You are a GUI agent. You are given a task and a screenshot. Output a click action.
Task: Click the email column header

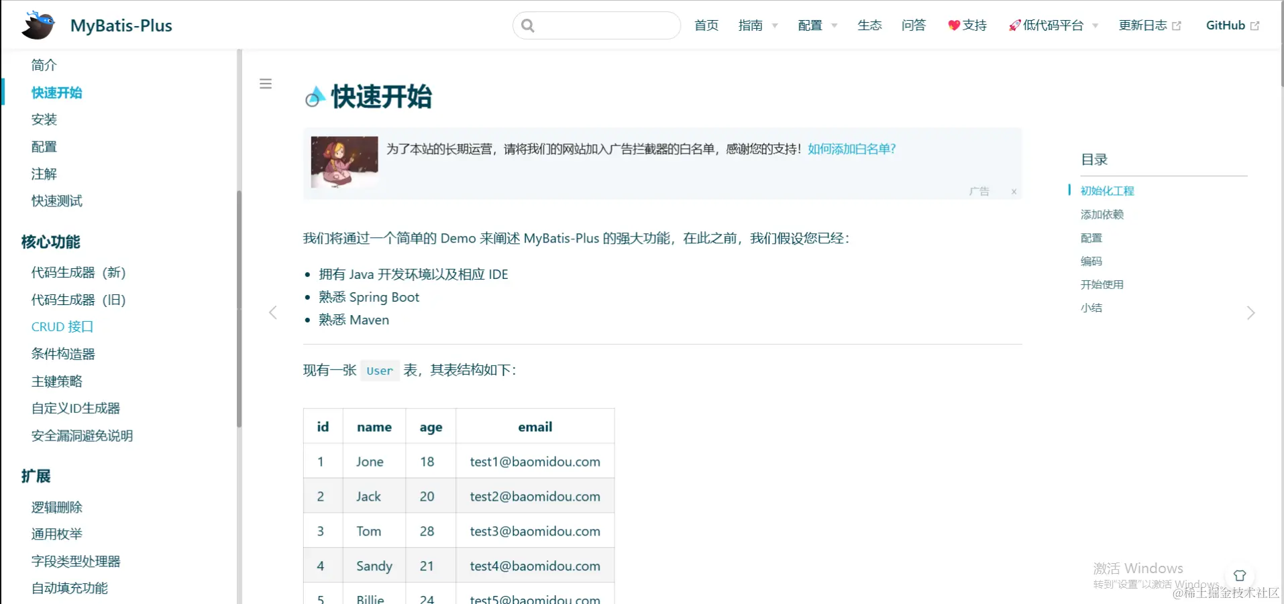point(535,427)
